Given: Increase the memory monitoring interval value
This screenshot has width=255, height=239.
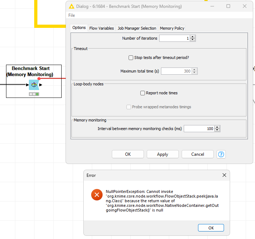Looking at the screenshot, I should (217, 127).
